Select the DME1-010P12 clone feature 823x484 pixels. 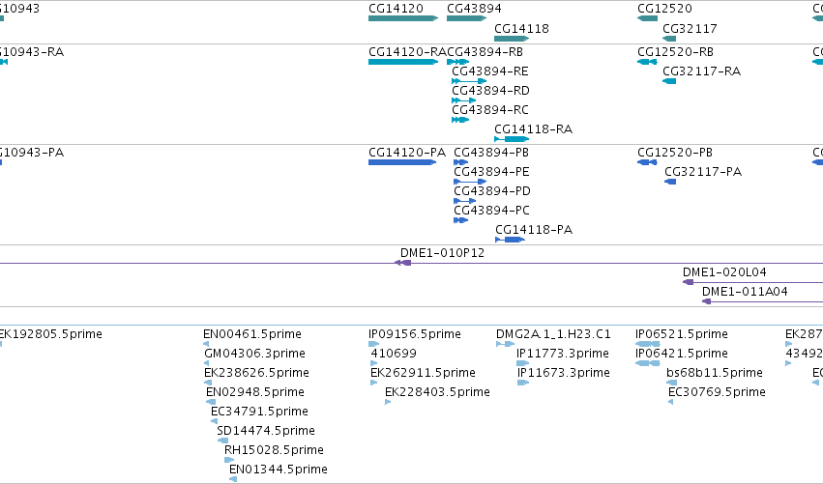(x=403, y=263)
